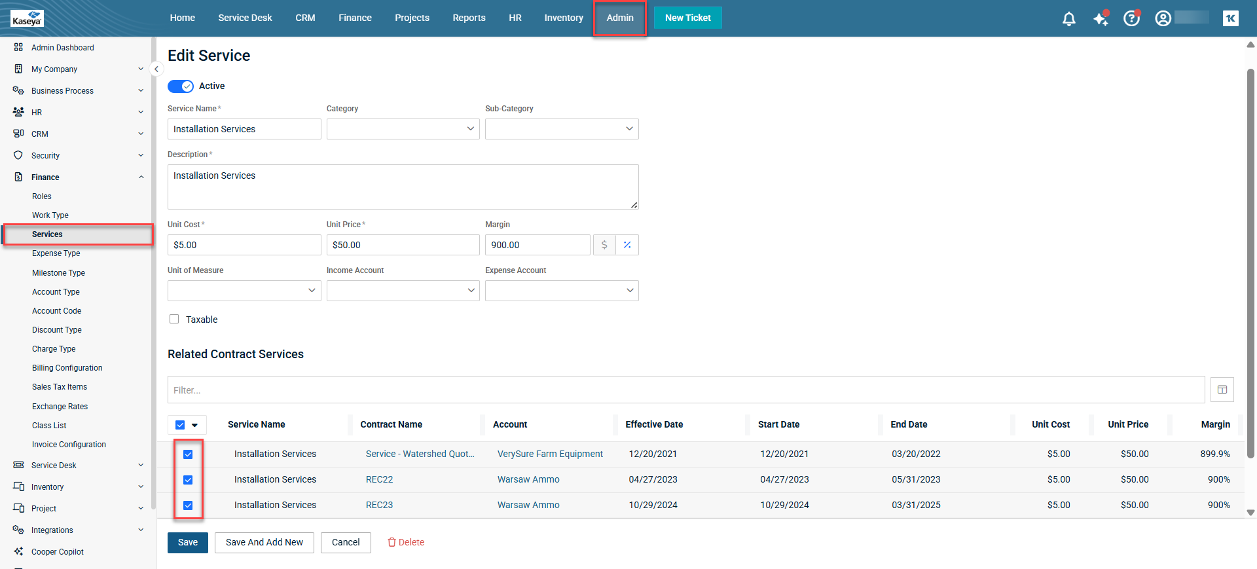Open the VerySure Farm Equipment account link

click(x=549, y=454)
